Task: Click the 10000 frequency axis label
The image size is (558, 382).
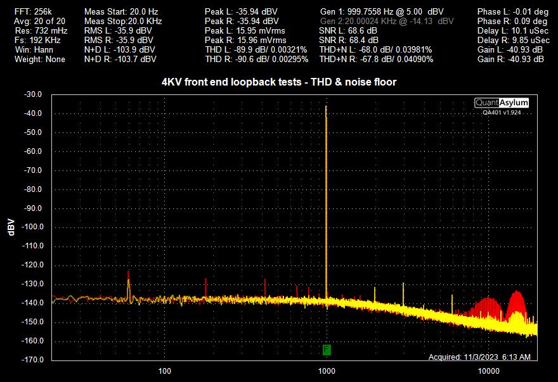Action: 488,371
